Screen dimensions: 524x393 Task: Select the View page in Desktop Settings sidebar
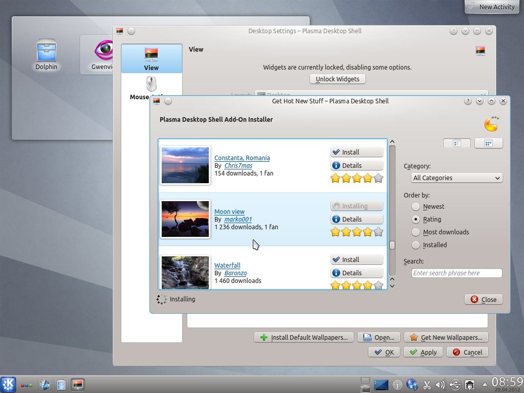click(151, 58)
